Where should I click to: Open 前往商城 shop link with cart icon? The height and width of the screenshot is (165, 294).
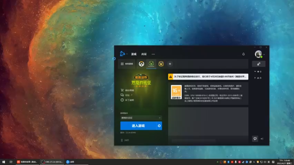tap(127, 90)
